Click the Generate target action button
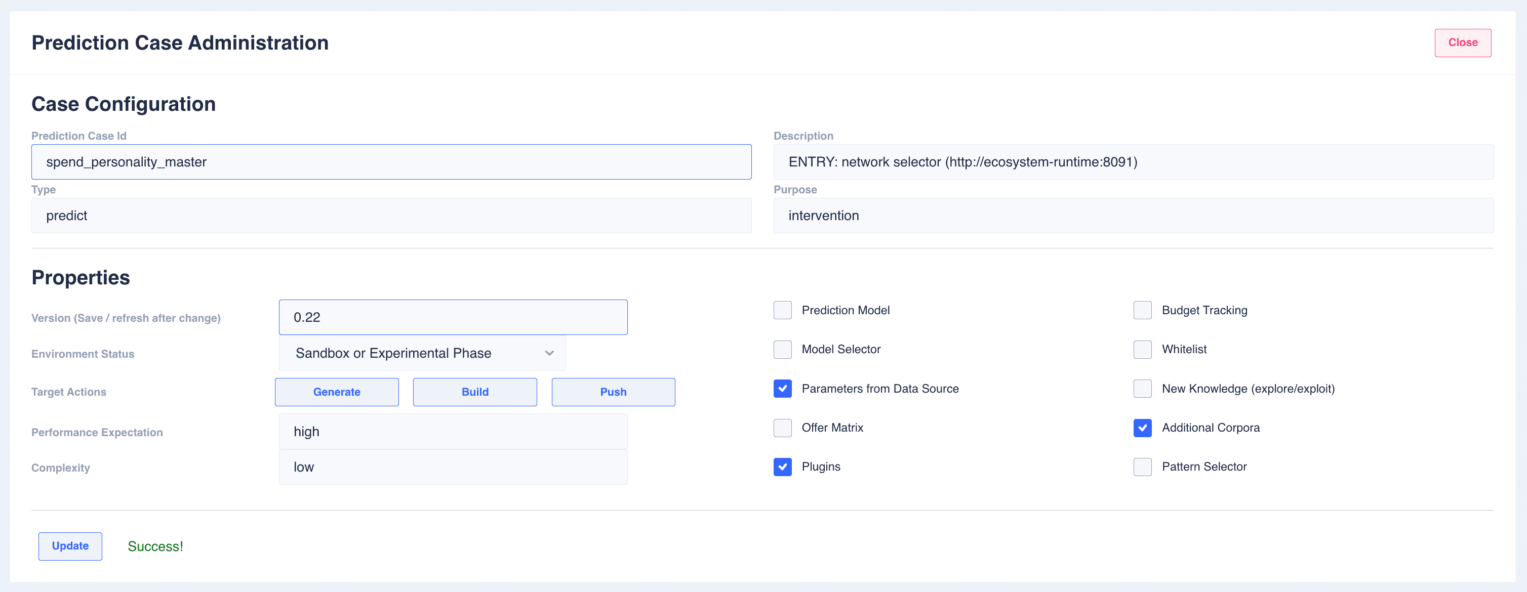The width and height of the screenshot is (1527, 592). 337,392
